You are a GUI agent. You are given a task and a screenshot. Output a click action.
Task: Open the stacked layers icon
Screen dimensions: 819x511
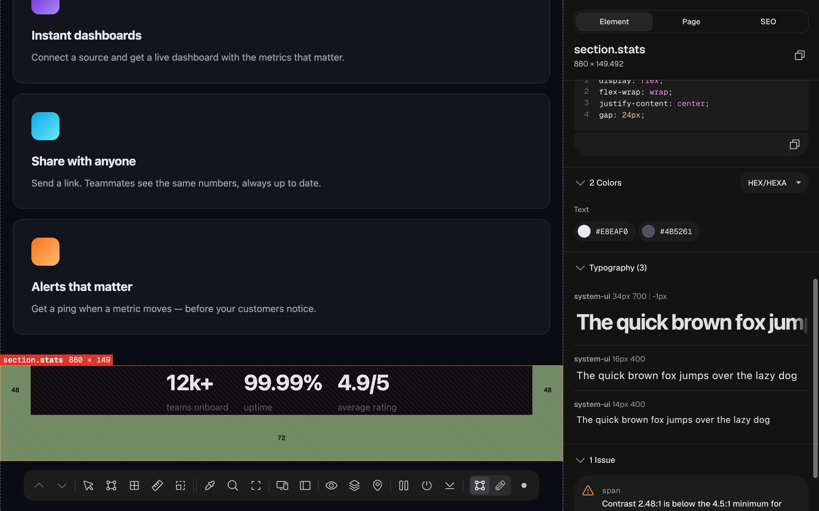[354, 486]
